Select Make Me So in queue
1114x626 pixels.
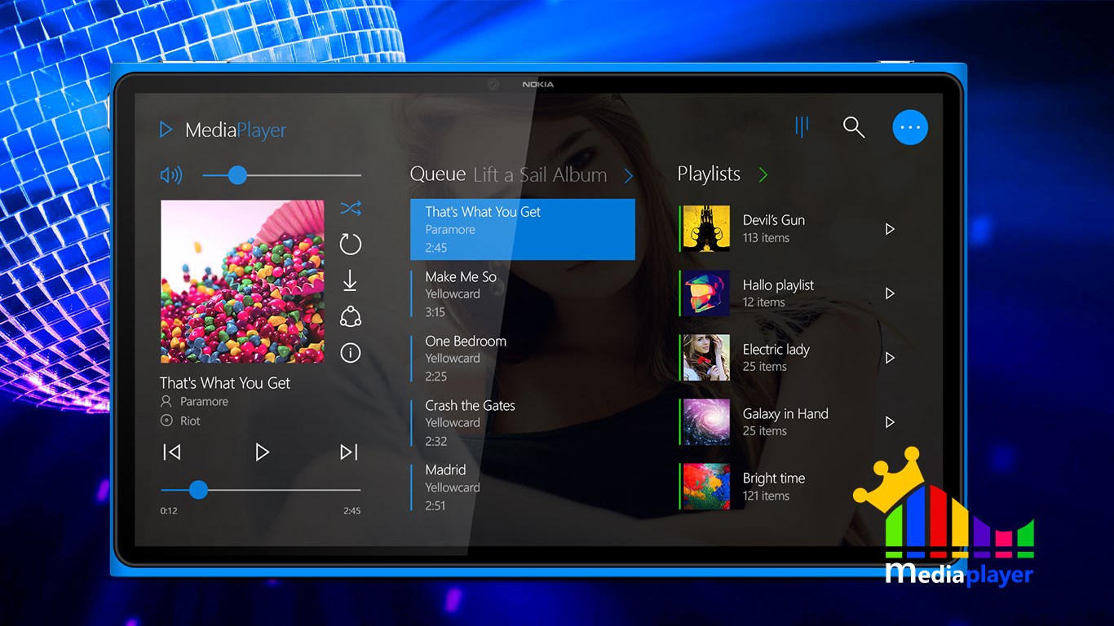click(x=523, y=293)
